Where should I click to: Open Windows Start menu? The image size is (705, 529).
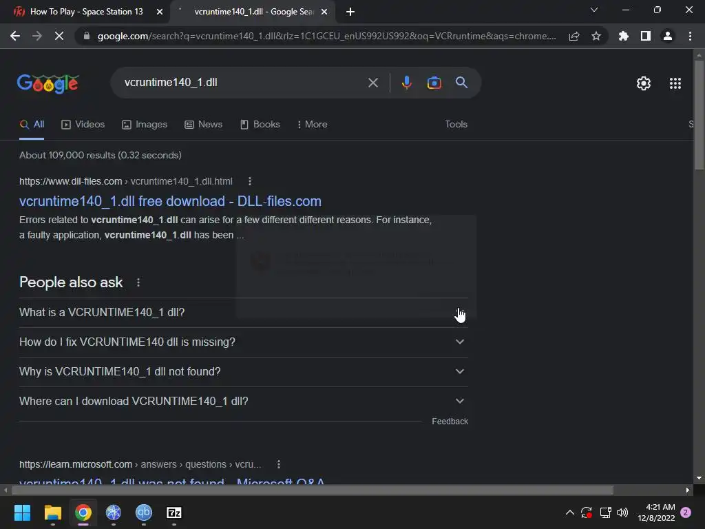[22, 512]
